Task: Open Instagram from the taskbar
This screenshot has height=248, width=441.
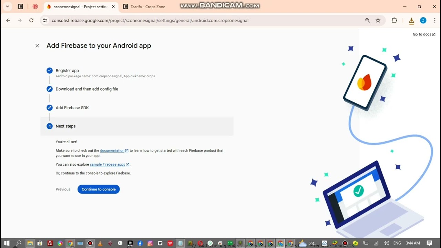Action: tap(150, 243)
